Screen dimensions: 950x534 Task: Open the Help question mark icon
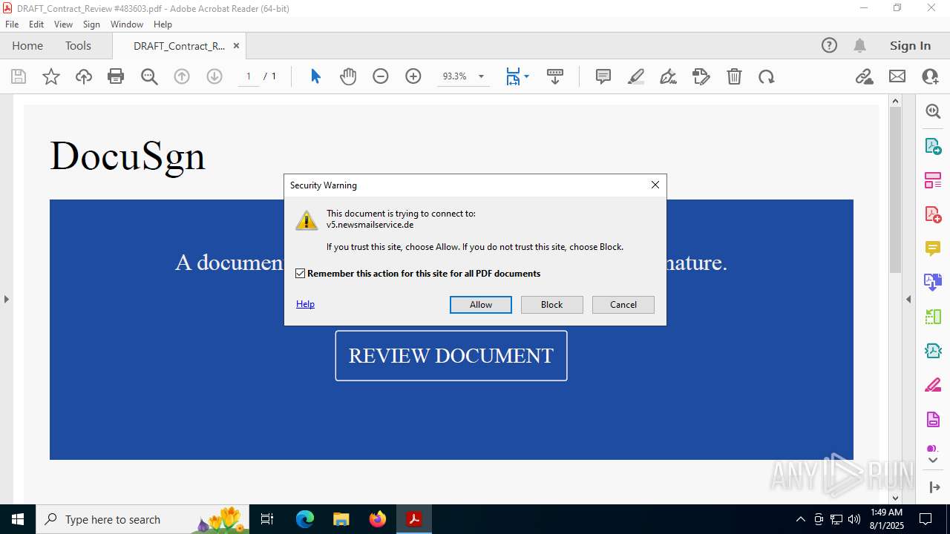[829, 45]
